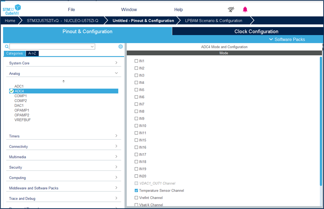Screen dimensions: 324x209
Task: Select COMP1 peripheral
Action: (21, 96)
